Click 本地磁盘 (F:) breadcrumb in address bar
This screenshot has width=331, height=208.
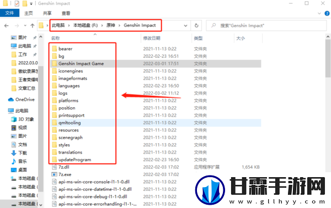86,25
